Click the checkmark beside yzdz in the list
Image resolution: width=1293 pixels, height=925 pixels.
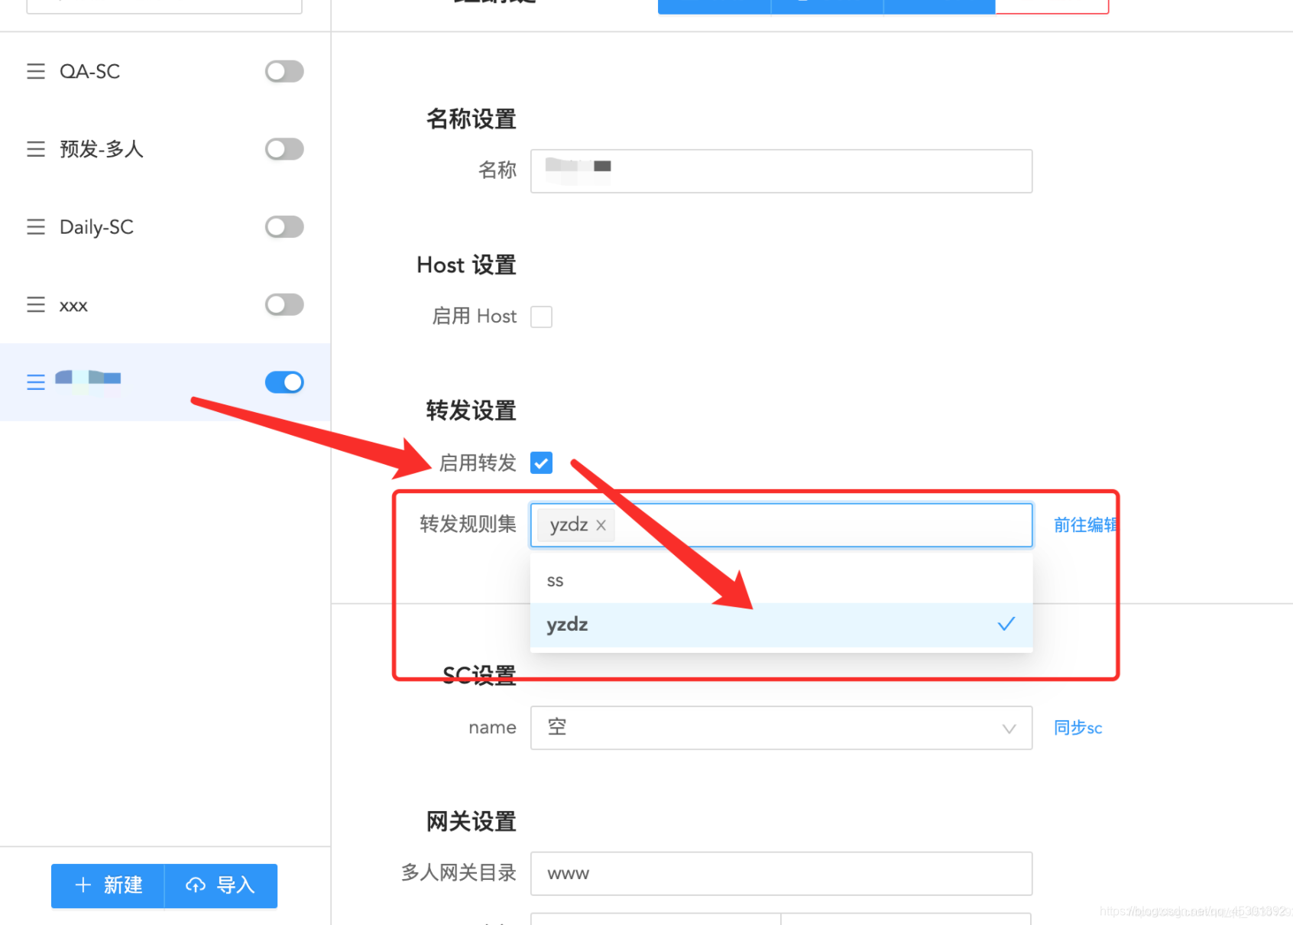click(1006, 625)
